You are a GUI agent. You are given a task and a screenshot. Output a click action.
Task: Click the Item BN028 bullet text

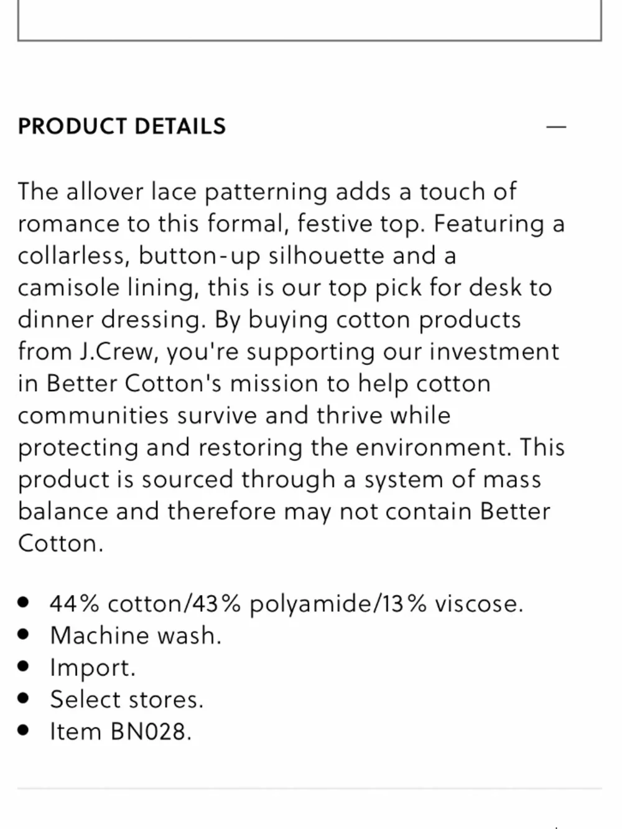click(121, 731)
